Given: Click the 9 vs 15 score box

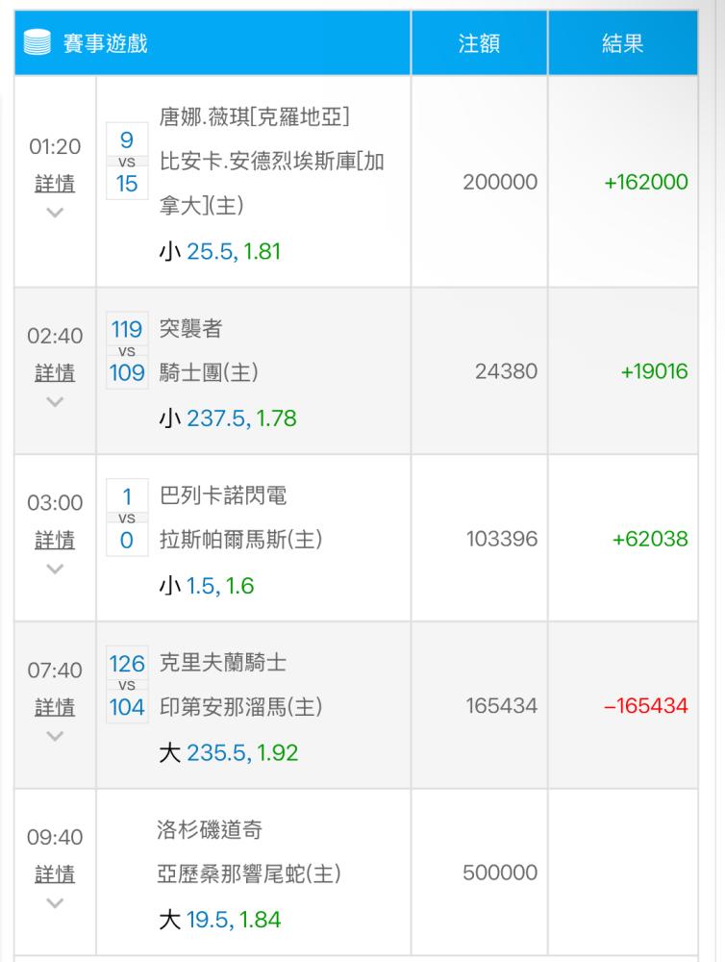Looking at the screenshot, I should click(x=127, y=162).
